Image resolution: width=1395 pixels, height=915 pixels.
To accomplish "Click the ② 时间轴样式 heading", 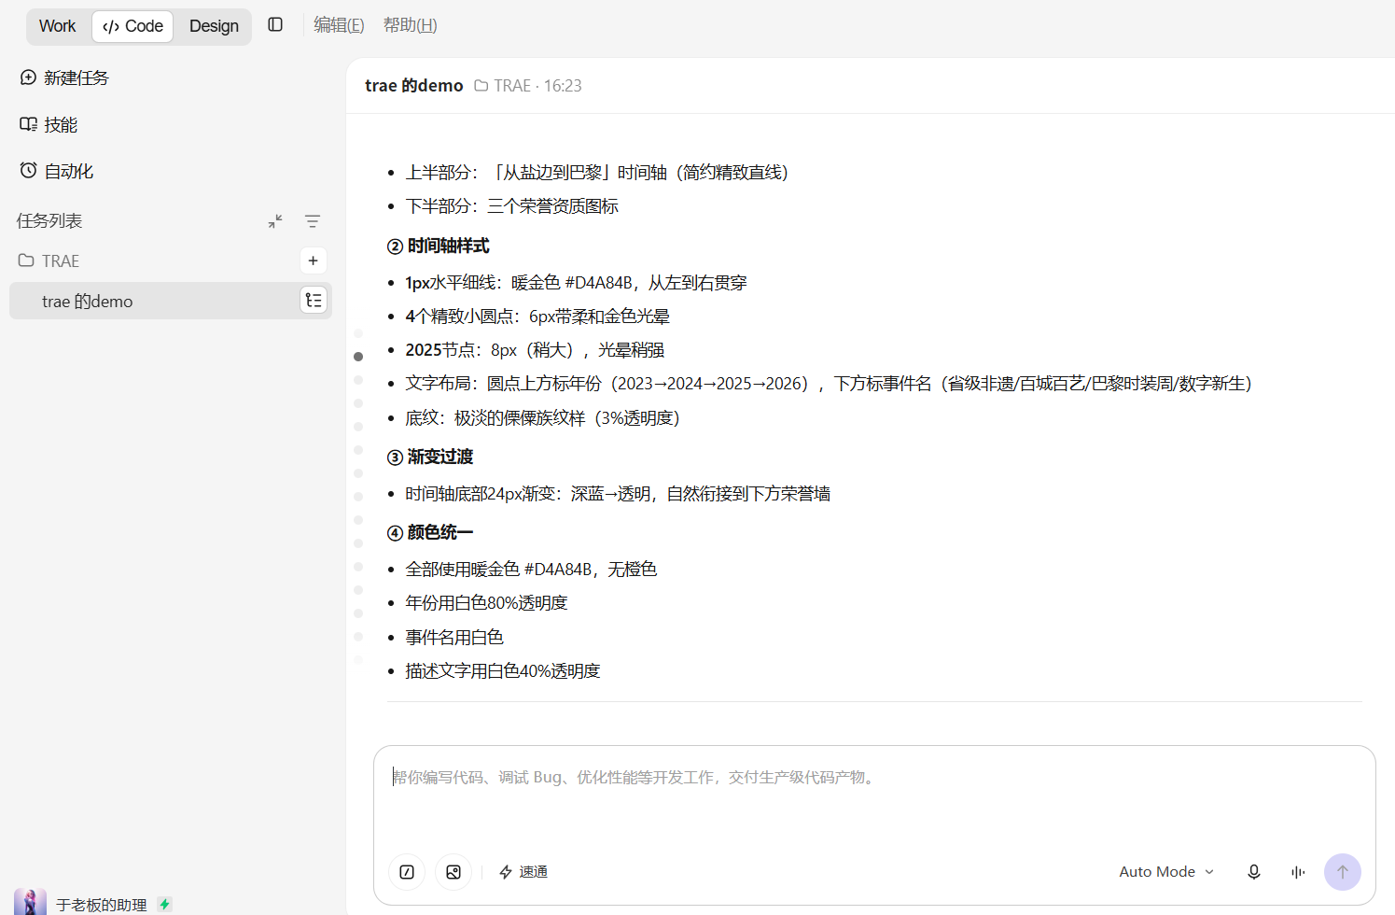I will click(438, 246).
